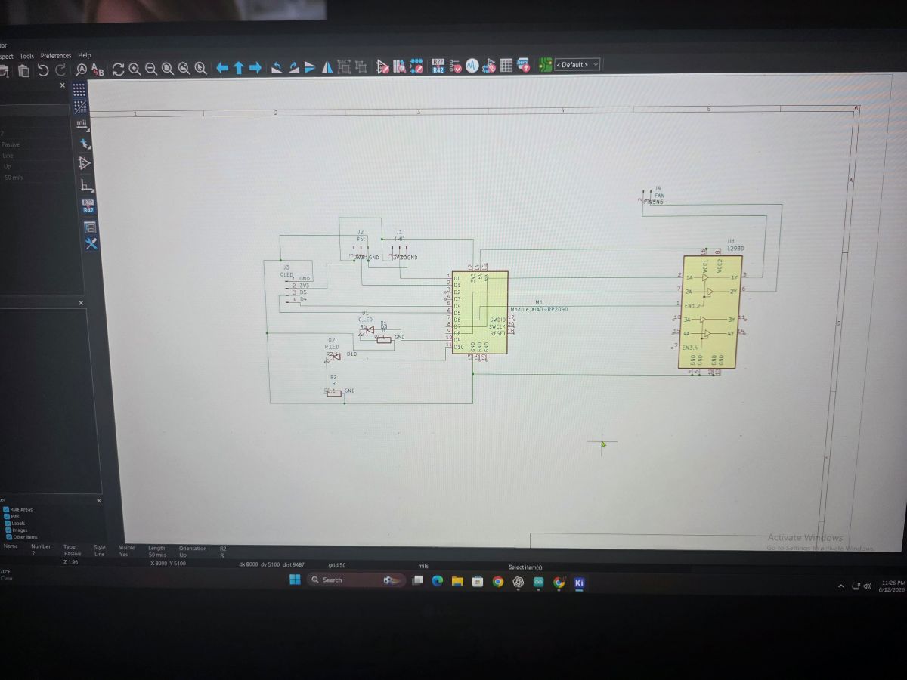Annotate schematic with top toolbar R42 icon
Viewport: 907px width, 680px height.
point(438,66)
